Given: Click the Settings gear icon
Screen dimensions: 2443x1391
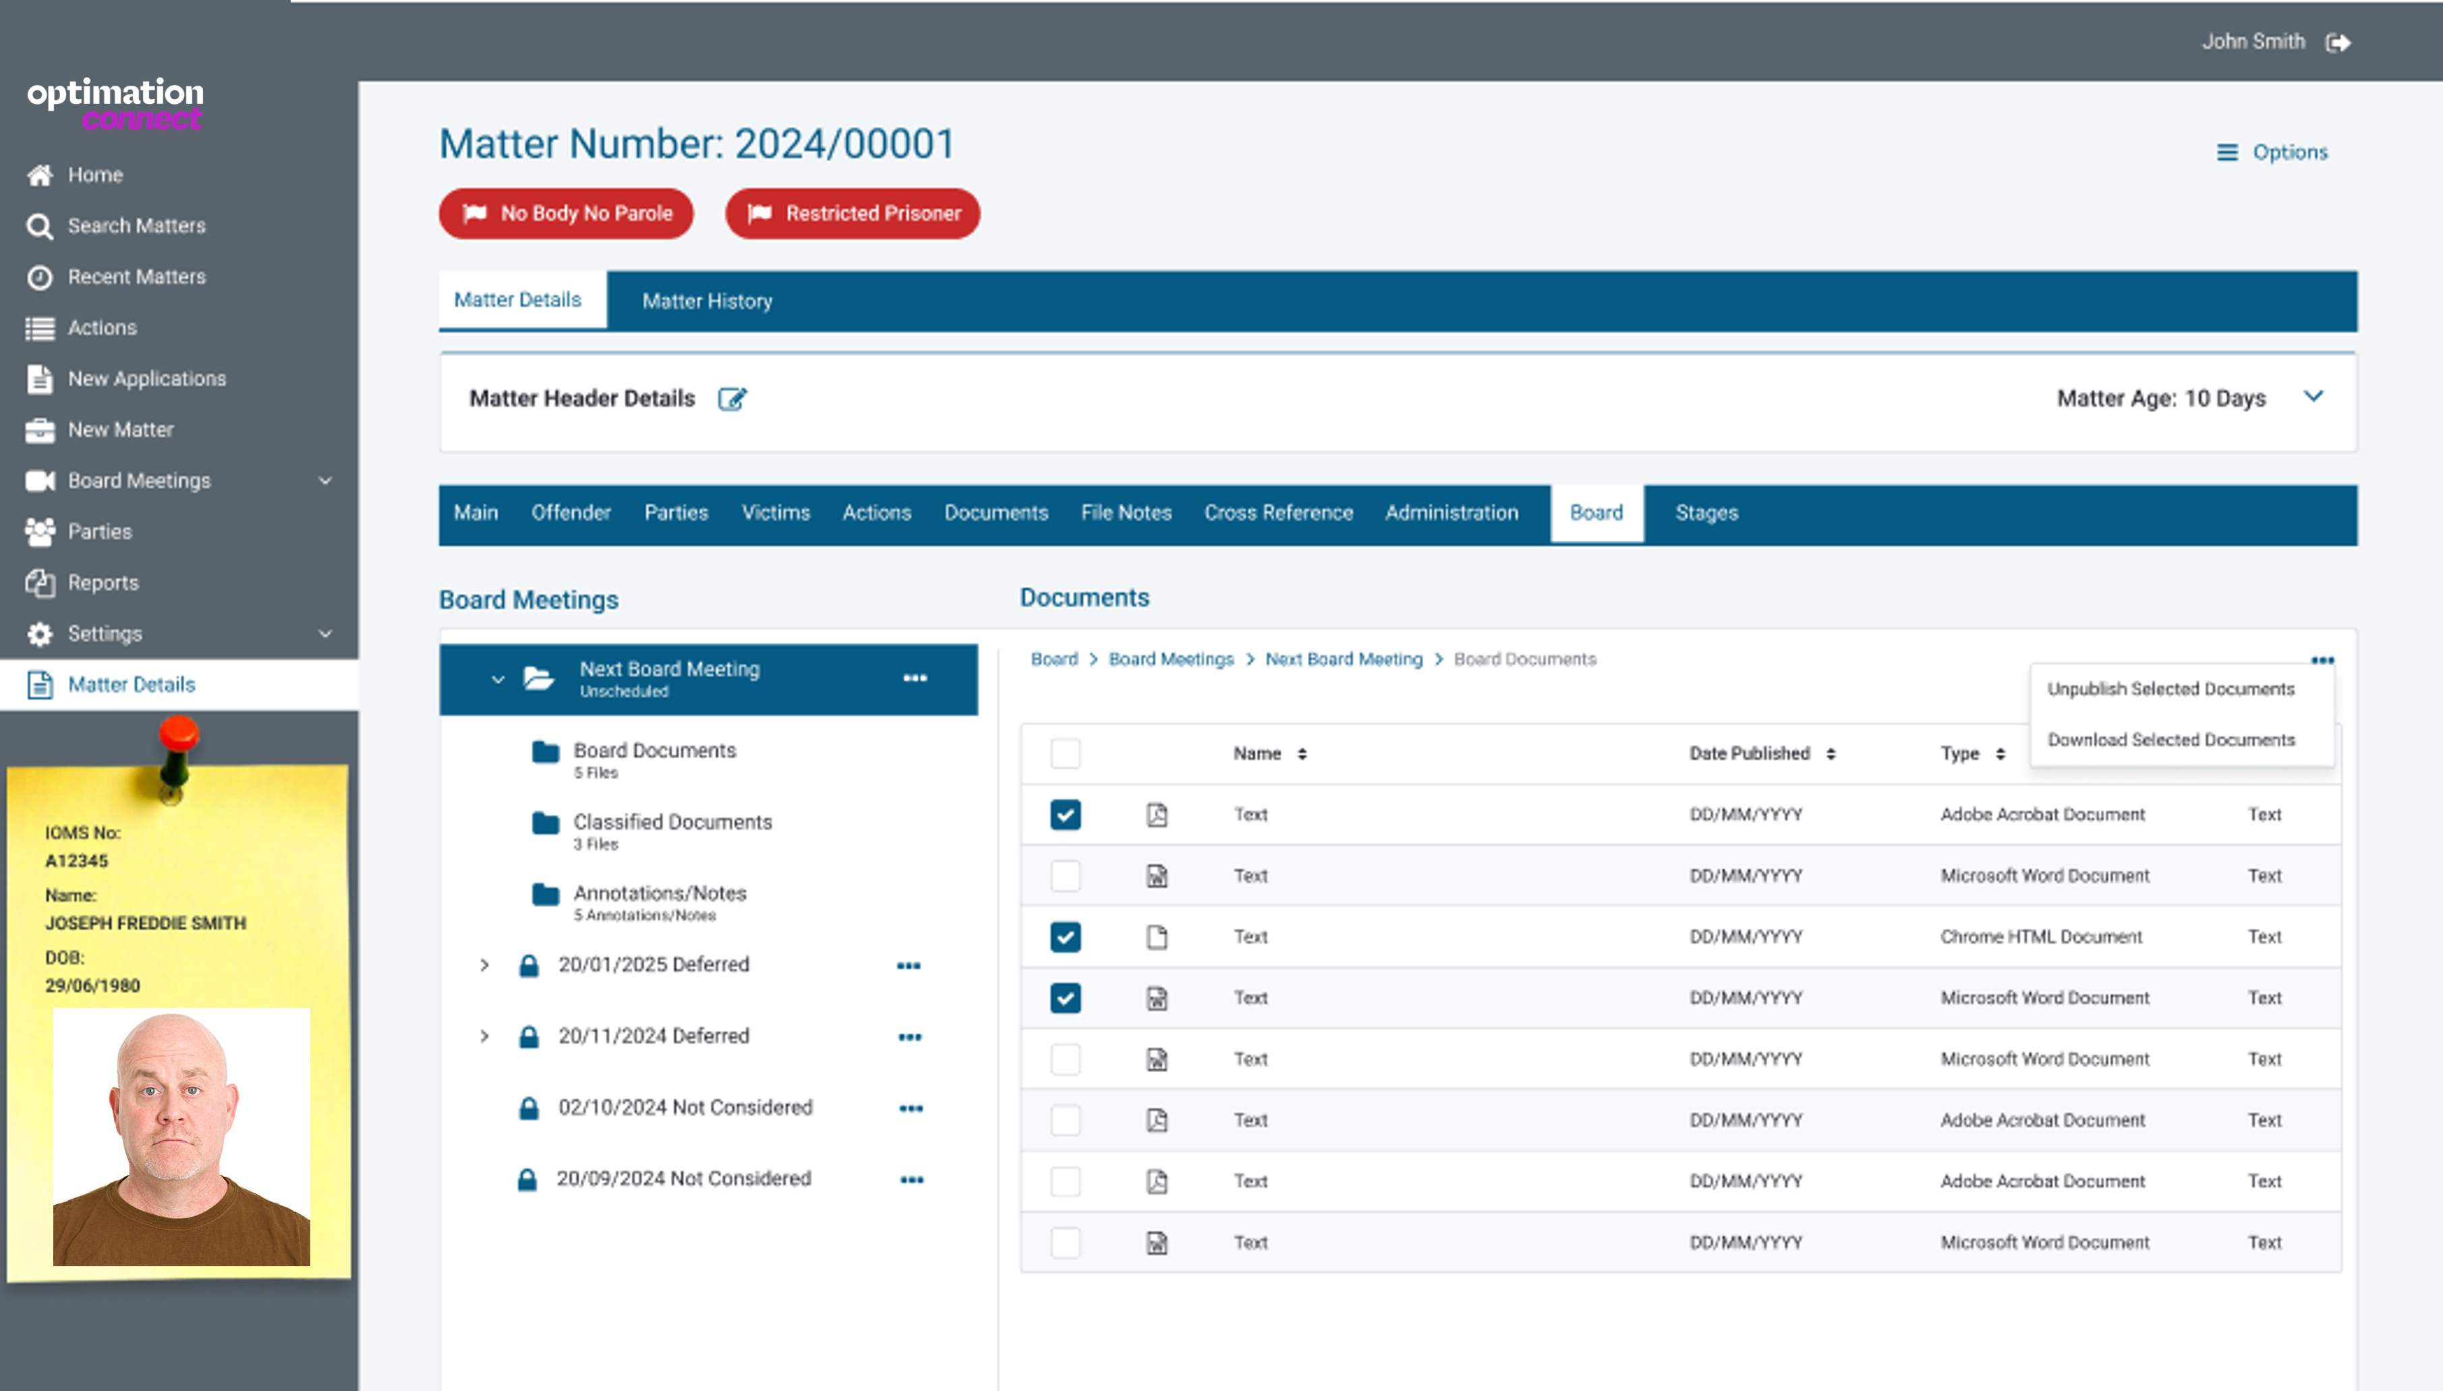Looking at the screenshot, I should pos(39,633).
